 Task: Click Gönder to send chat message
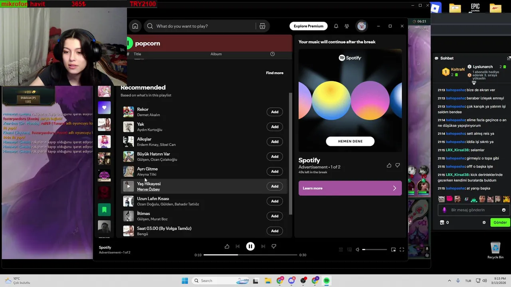click(500, 222)
